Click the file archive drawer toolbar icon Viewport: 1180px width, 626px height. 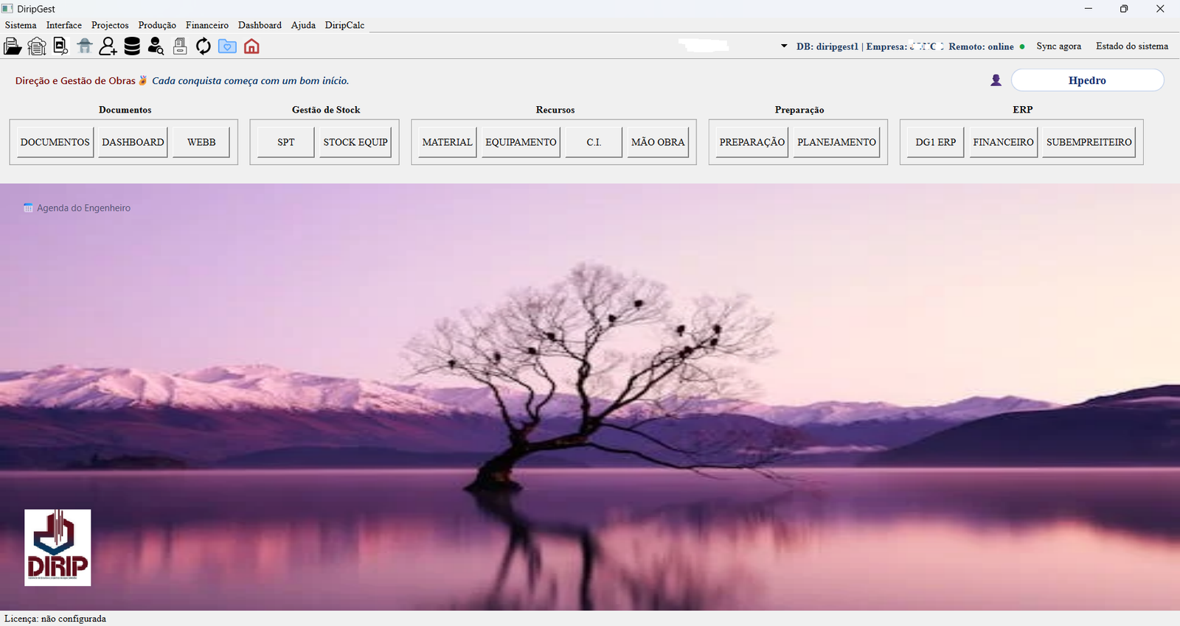click(x=180, y=46)
